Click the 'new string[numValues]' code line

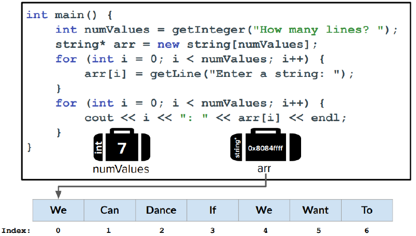(x=187, y=45)
